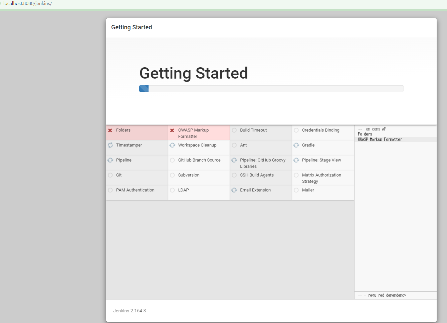447x323 pixels.
Task: Click the pending circle icon beside Mailer
Action: (x=296, y=190)
